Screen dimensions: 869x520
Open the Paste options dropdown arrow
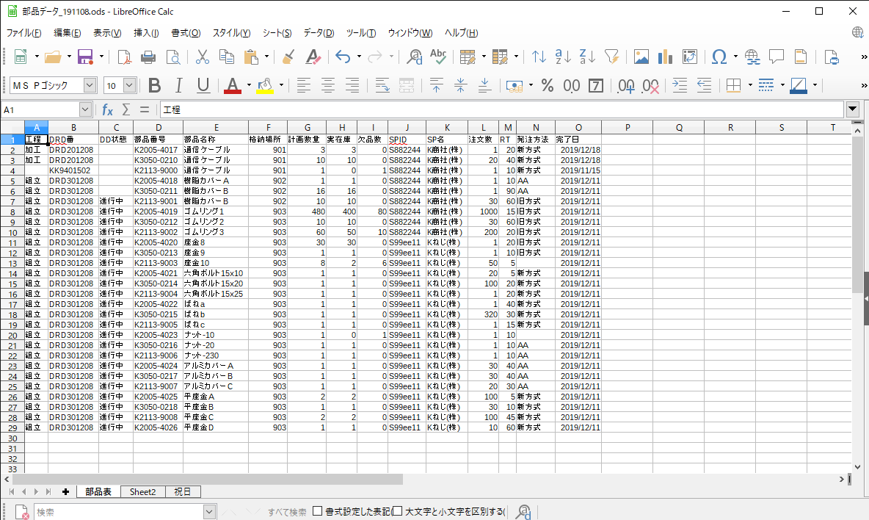click(x=266, y=57)
